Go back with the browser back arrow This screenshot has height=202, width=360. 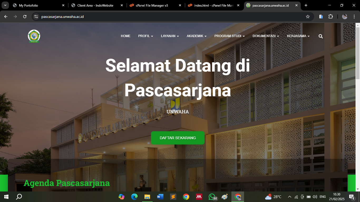click(x=6, y=17)
